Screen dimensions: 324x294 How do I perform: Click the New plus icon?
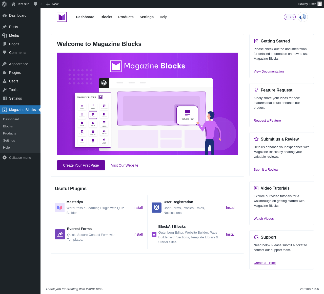48,4
